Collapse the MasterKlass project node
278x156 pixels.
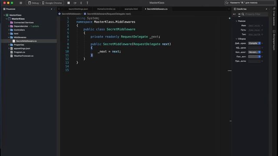point(7,19)
